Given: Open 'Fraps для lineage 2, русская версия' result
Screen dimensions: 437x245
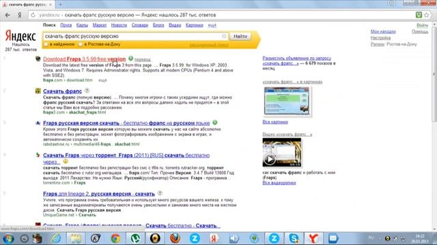Looking at the screenshot, I should pyautogui.click(x=99, y=194).
